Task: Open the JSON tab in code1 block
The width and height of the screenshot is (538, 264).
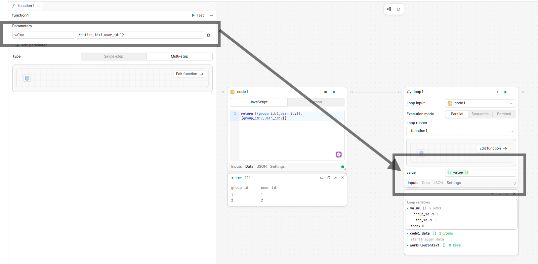Action: (x=262, y=167)
